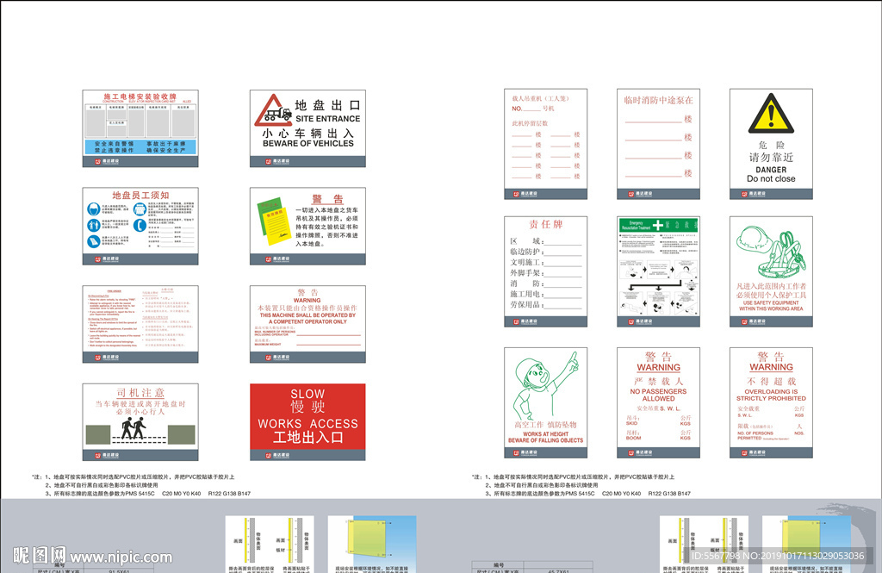Click the "DANGER" text
This screenshot has width=882, height=573.
[x=771, y=170]
